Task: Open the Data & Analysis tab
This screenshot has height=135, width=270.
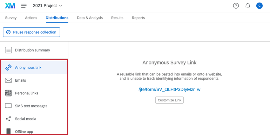Action: point(90,18)
